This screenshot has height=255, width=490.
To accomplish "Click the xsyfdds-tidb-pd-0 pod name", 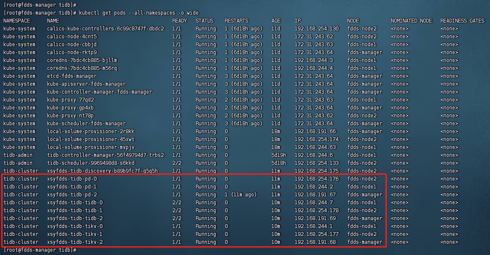I will click(x=72, y=179).
